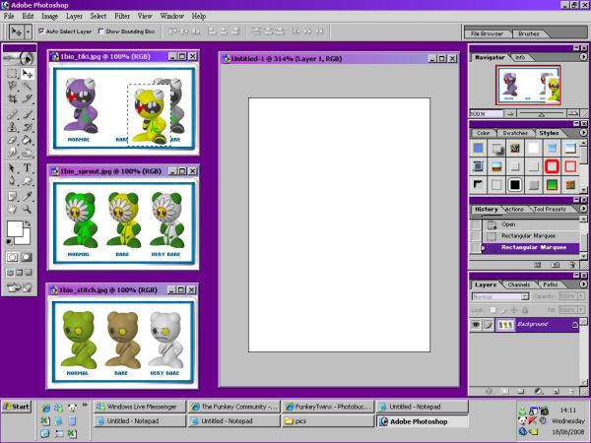
Task: Switch to Quick Mask mode
Action: point(27,257)
